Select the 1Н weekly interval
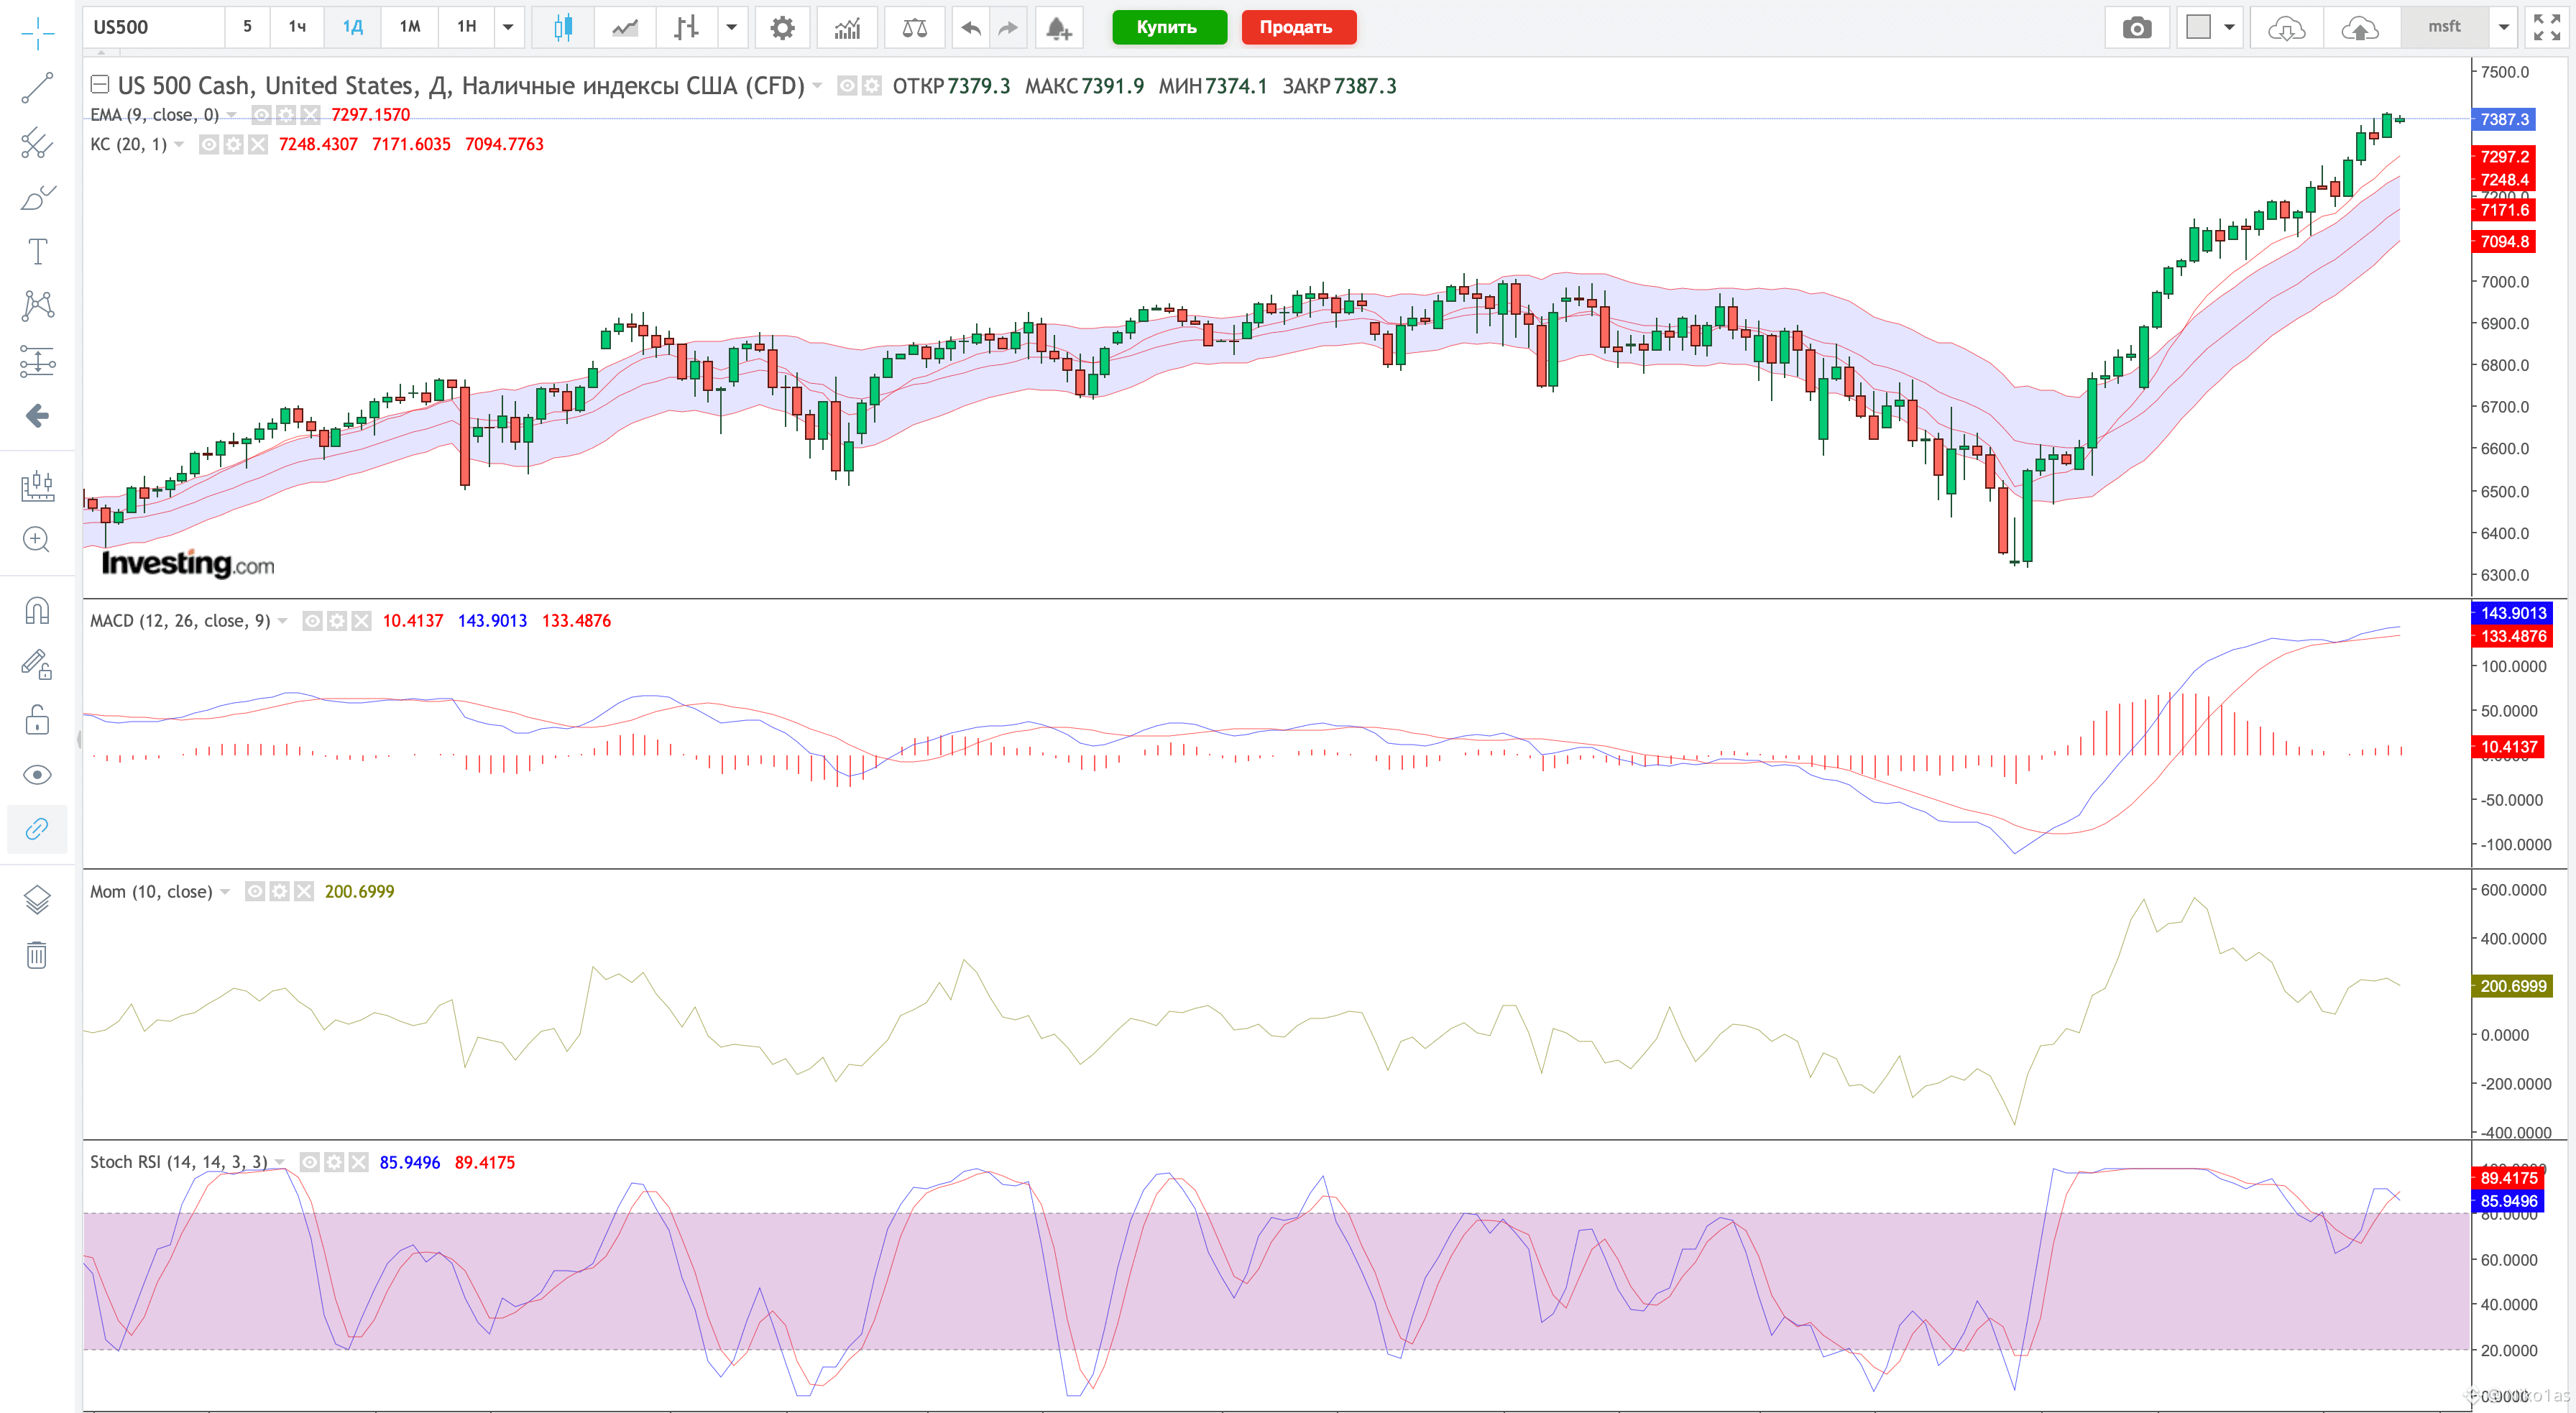Image resolution: width=2576 pixels, height=1413 pixels. click(x=466, y=26)
